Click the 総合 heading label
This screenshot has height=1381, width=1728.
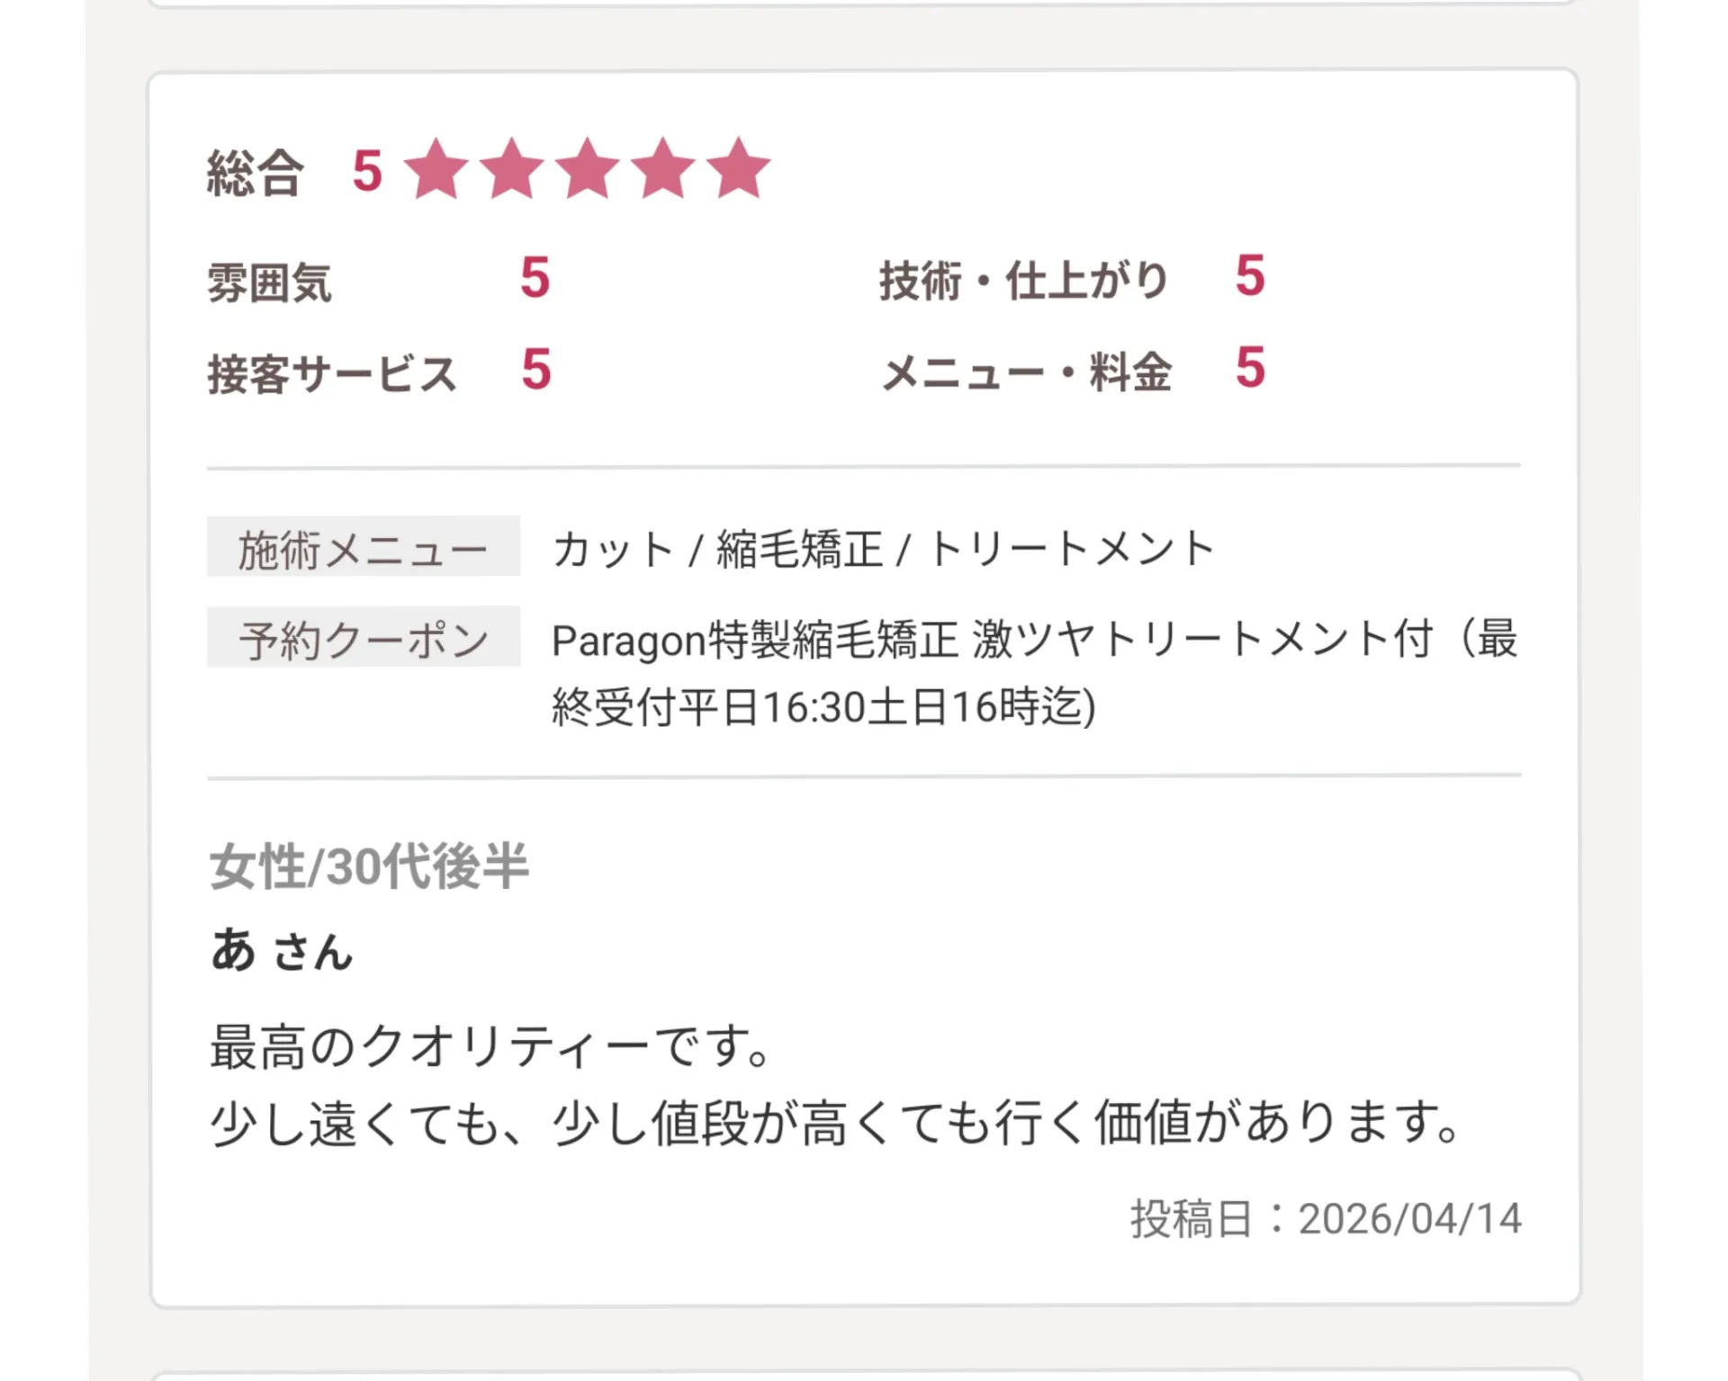tap(255, 173)
